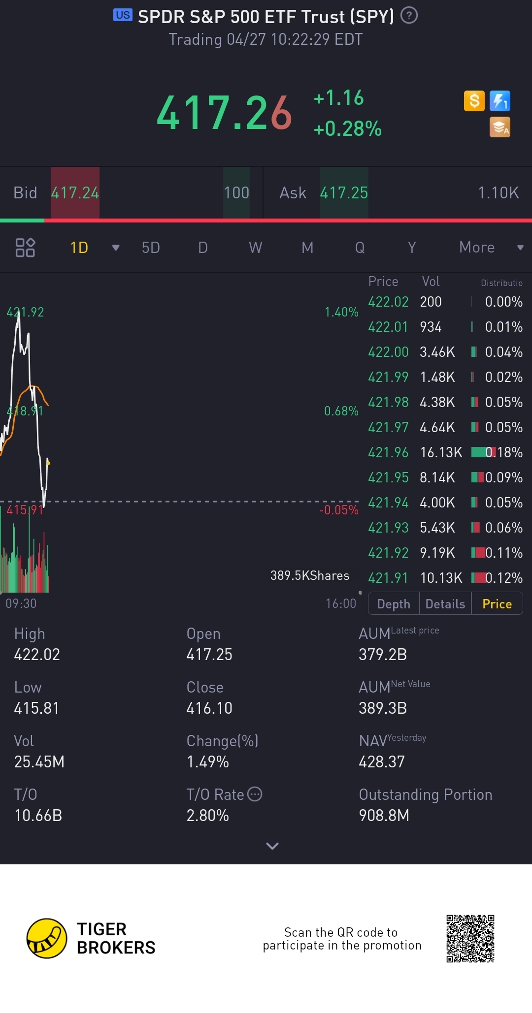
Task: Select the 421.93 price level row
Action: click(x=445, y=528)
